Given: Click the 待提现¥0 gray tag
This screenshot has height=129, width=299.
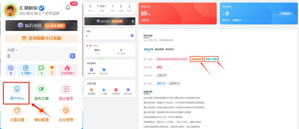Looking at the screenshot, I should 175,83.
